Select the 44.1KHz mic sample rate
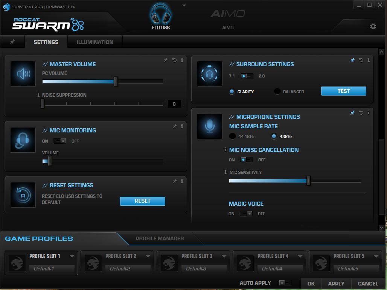Image resolution: width=387 pixels, height=290 pixels. [x=233, y=137]
